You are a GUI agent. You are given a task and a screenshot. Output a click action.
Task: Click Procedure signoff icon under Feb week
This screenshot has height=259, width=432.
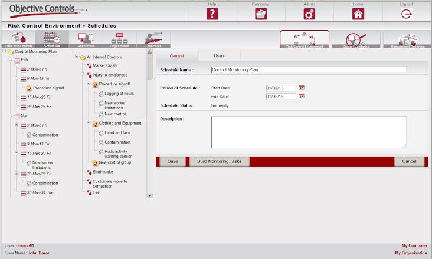pyautogui.click(x=29, y=88)
